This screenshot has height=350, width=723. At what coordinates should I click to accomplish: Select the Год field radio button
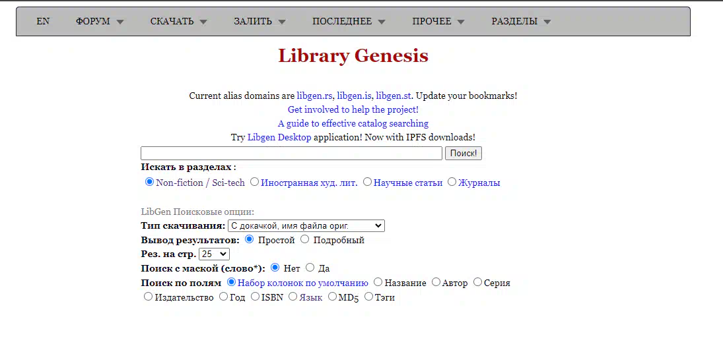223,297
